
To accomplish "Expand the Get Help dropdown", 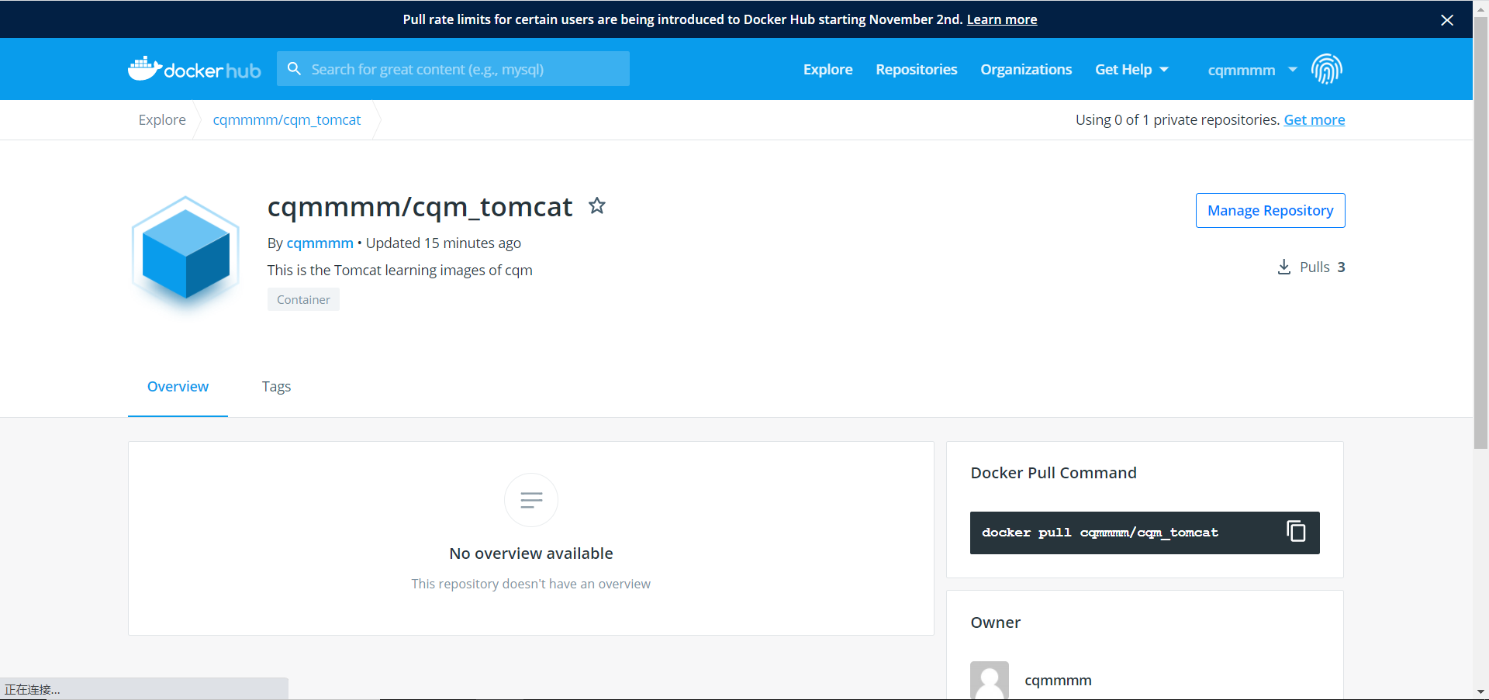I will pos(1131,69).
